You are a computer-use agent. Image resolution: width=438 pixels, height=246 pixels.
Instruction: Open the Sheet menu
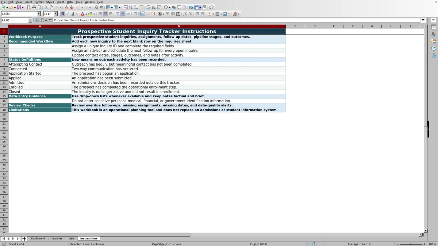click(60, 2)
